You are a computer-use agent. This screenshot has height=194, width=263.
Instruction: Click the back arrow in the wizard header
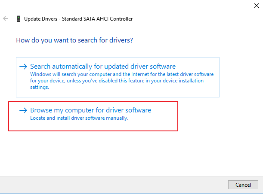[x=6, y=19]
